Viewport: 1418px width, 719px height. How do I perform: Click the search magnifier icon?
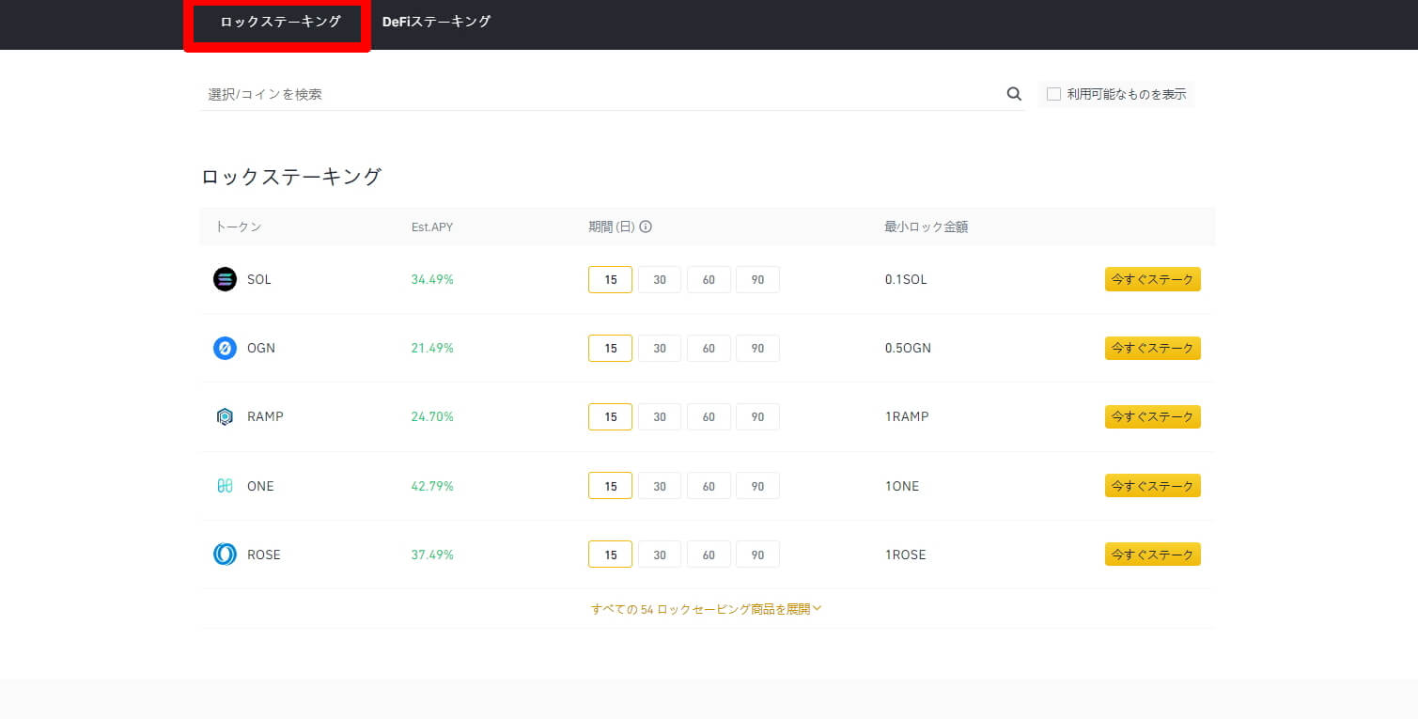(x=1014, y=94)
